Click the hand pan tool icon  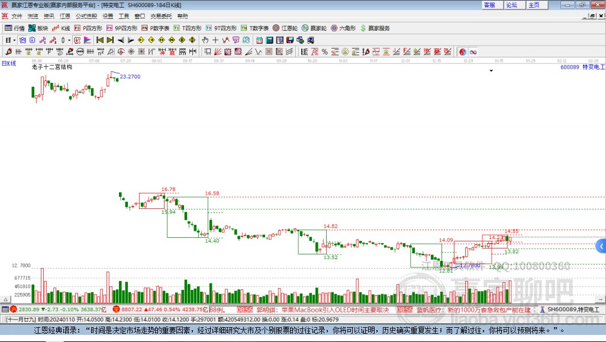[205, 40]
